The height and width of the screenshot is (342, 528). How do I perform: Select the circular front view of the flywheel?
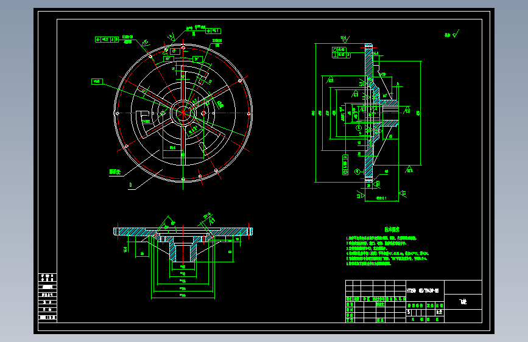pyautogui.click(x=183, y=113)
